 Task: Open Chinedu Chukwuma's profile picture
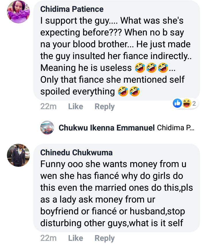(x=18, y=155)
